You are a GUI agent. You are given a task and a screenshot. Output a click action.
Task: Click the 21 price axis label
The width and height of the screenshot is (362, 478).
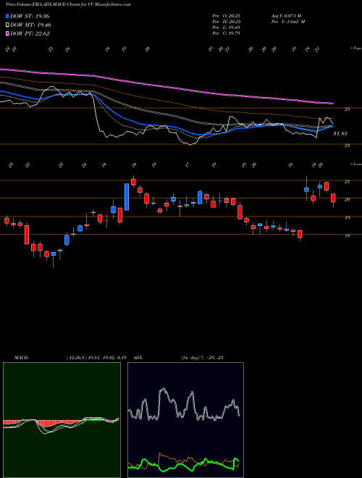point(347,182)
